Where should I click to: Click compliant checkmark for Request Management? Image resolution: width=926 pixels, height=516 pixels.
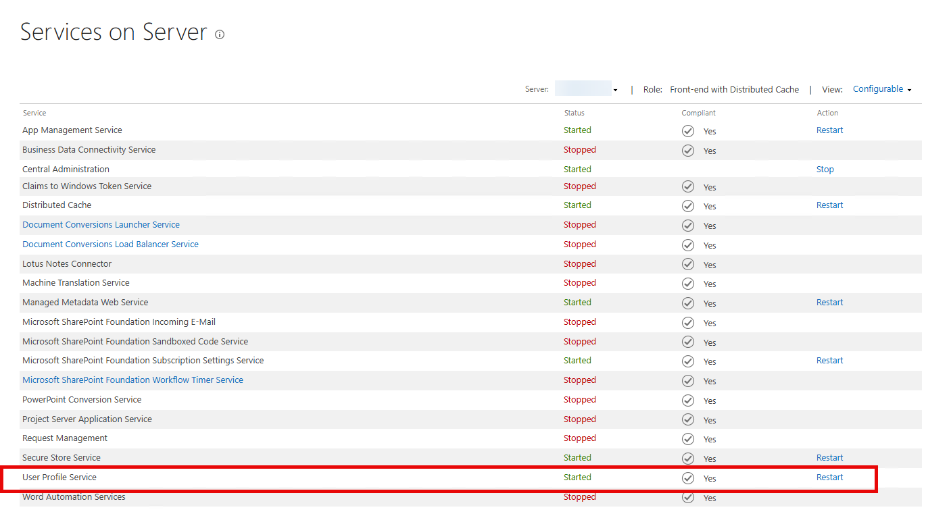point(688,439)
